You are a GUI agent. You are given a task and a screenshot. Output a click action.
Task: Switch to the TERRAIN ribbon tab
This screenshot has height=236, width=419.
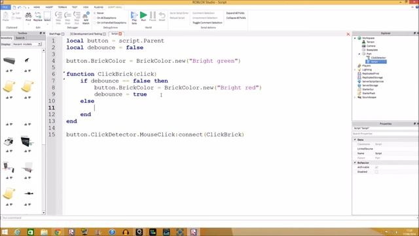point(62,7)
